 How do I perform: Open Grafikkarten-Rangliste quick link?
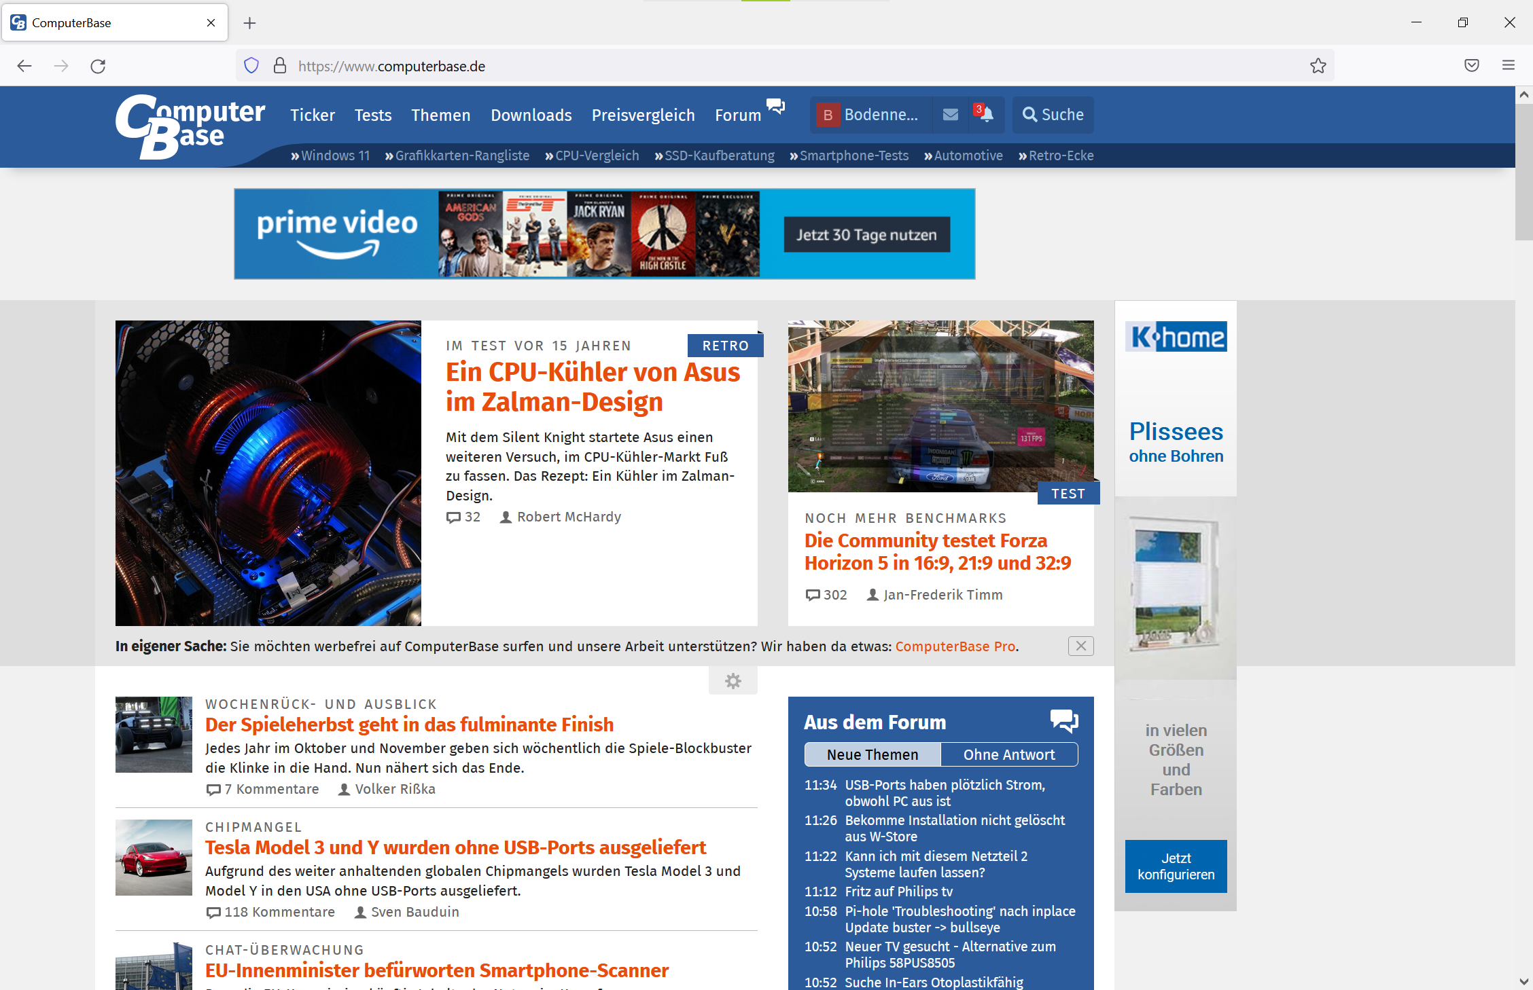click(461, 155)
